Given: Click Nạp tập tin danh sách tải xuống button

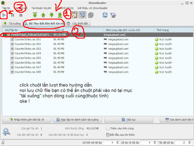Looking at the screenshot, I should [78, 120].
